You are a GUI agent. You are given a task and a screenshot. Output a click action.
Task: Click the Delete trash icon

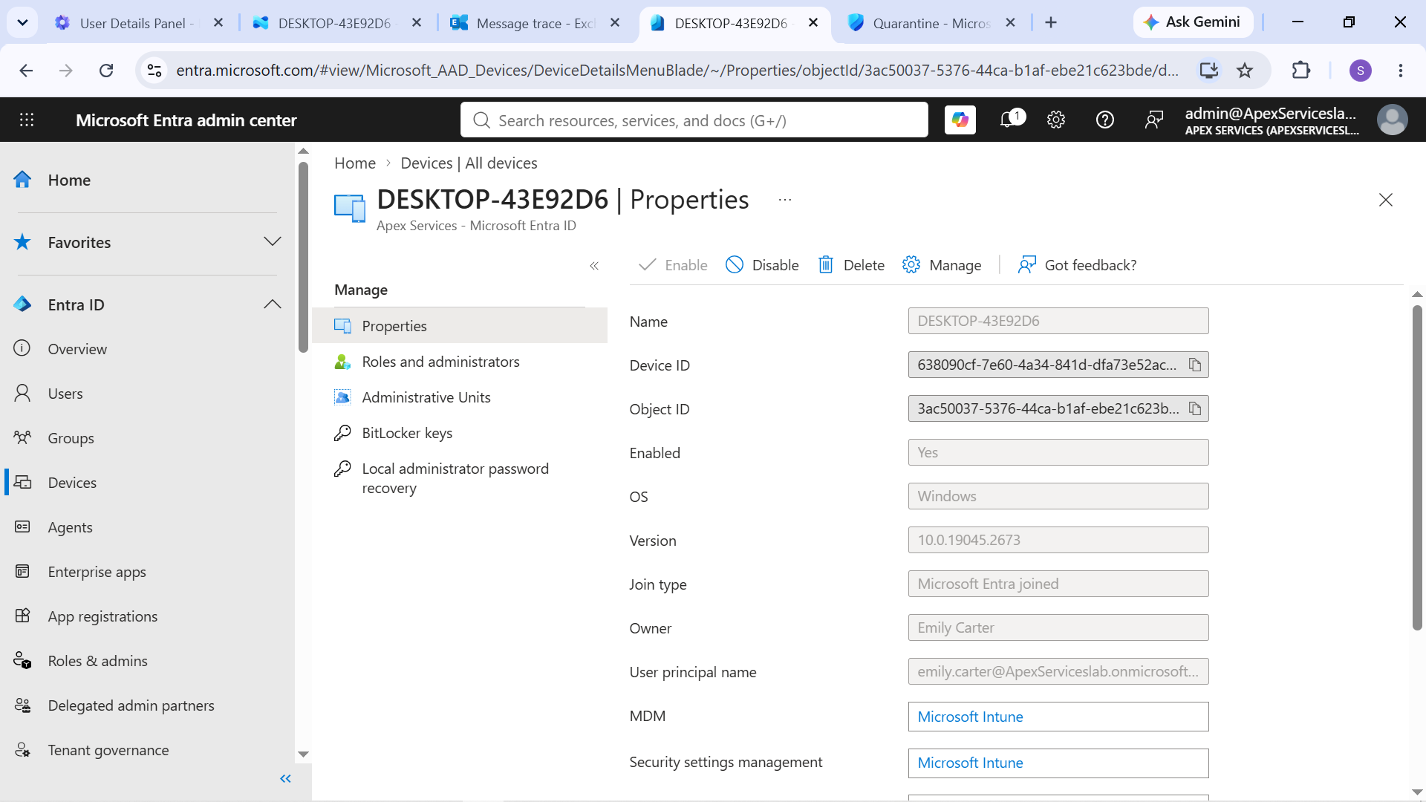coord(825,265)
